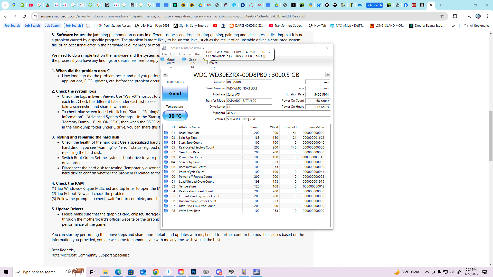Open the Function menu in CrystalDiskInfo
The image size is (493, 277).
click(185, 54)
